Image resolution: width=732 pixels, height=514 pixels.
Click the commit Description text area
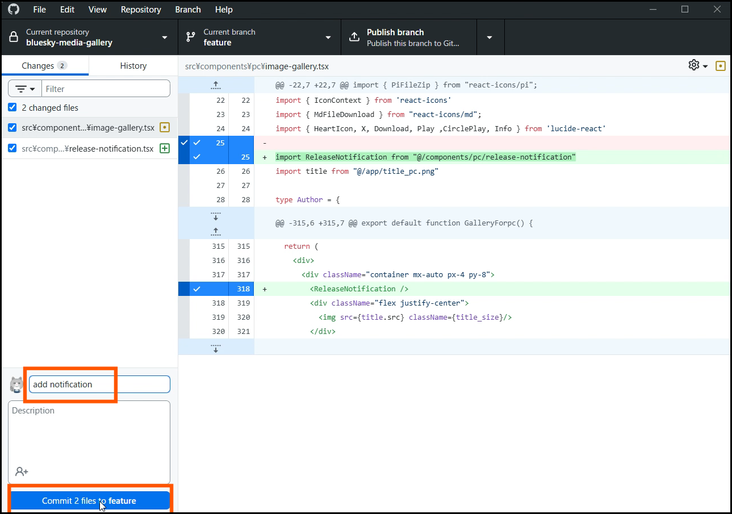pos(89,434)
